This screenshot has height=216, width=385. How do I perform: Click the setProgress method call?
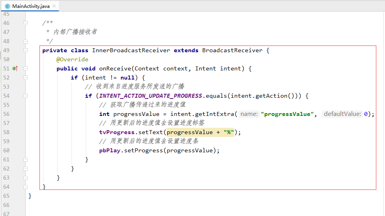pyautogui.click(x=143, y=150)
